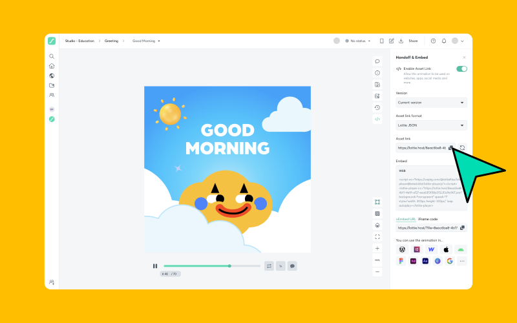Click the mobile preview icon in top bar
Image resolution: width=517 pixels, height=323 pixels.
[x=381, y=41]
